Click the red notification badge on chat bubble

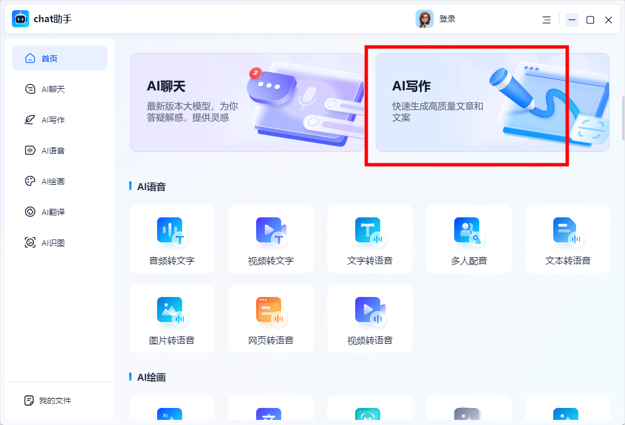click(255, 73)
